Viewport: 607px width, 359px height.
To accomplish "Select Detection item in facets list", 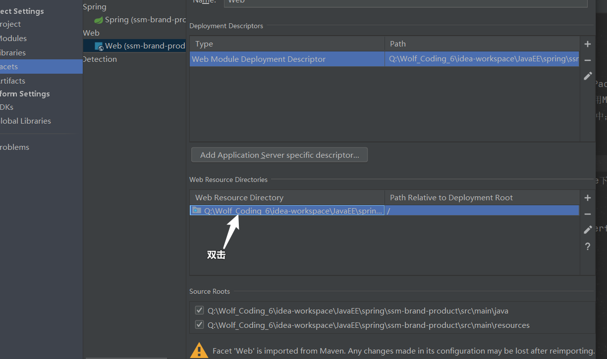I will click(x=100, y=59).
